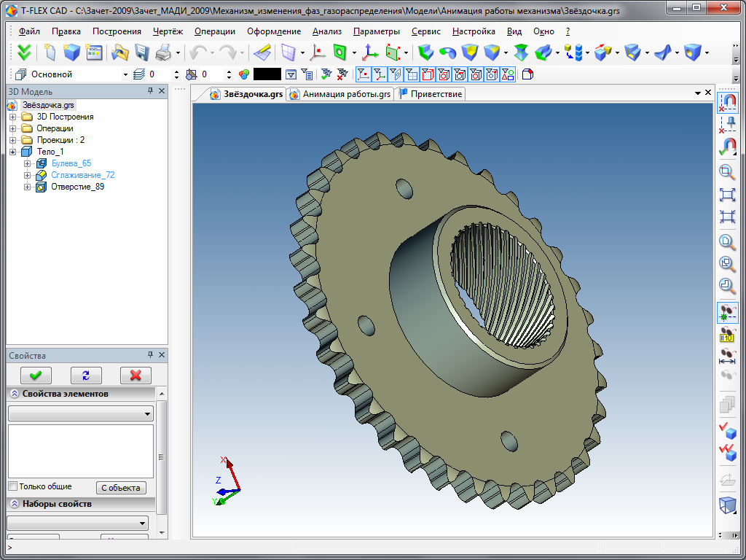Click the red X cancel icon in Свойства

(x=135, y=375)
